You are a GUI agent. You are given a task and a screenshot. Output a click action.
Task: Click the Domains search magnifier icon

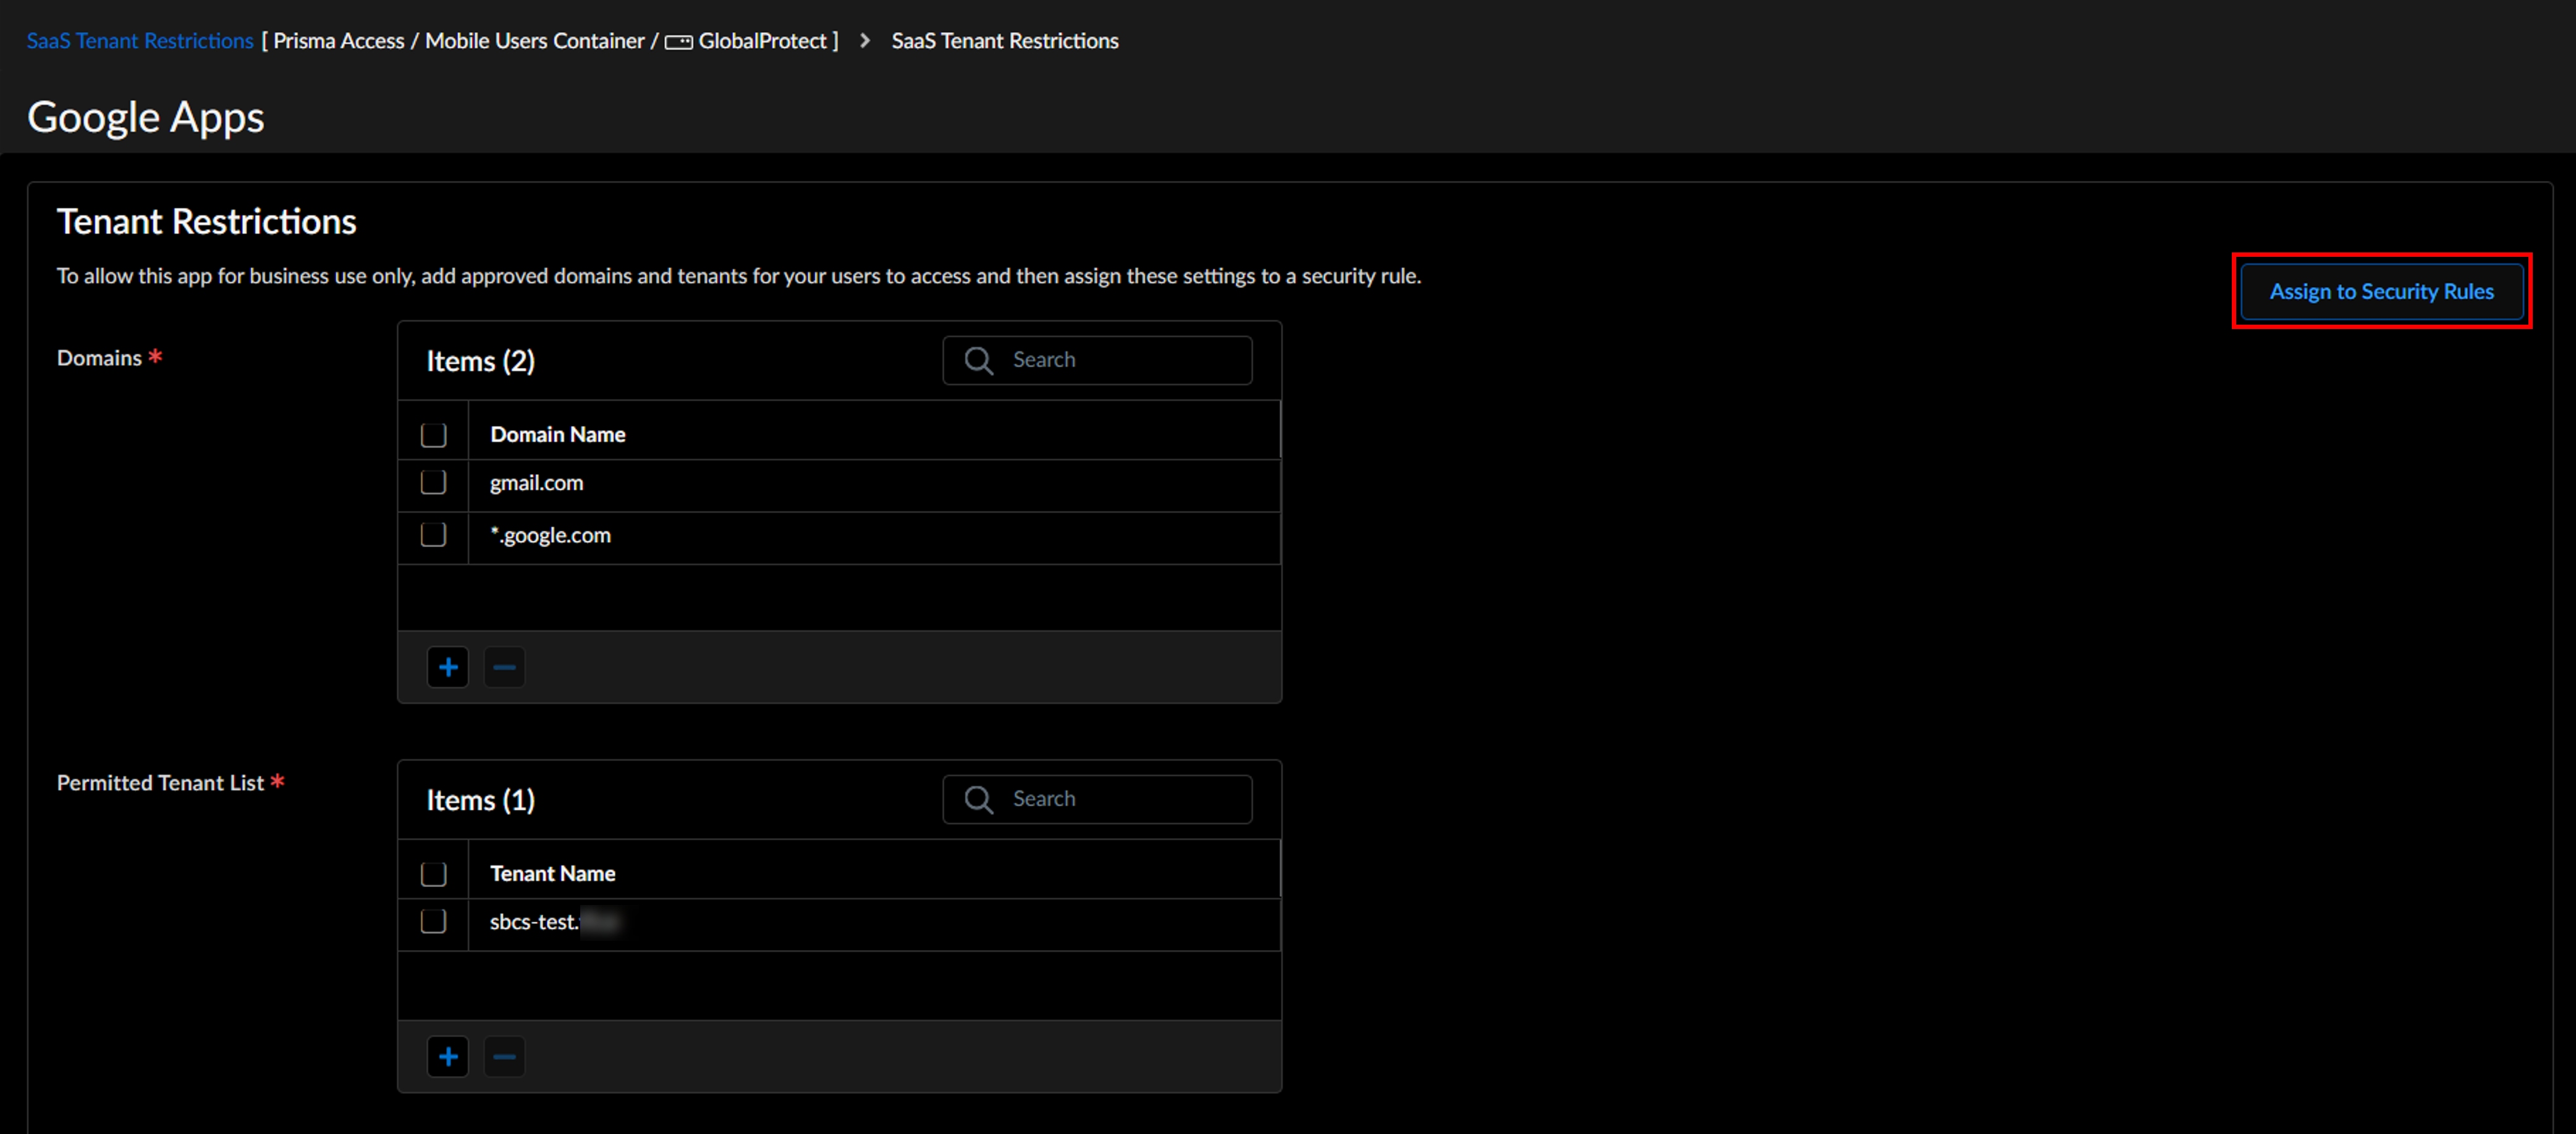tap(979, 361)
